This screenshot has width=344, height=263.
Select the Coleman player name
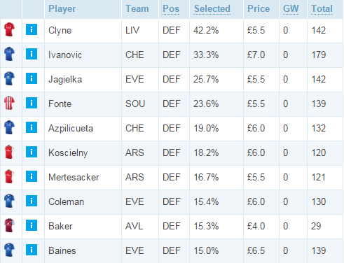(x=66, y=201)
